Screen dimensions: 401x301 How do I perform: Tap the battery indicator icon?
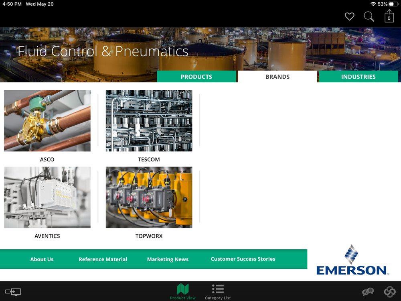[393, 4]
